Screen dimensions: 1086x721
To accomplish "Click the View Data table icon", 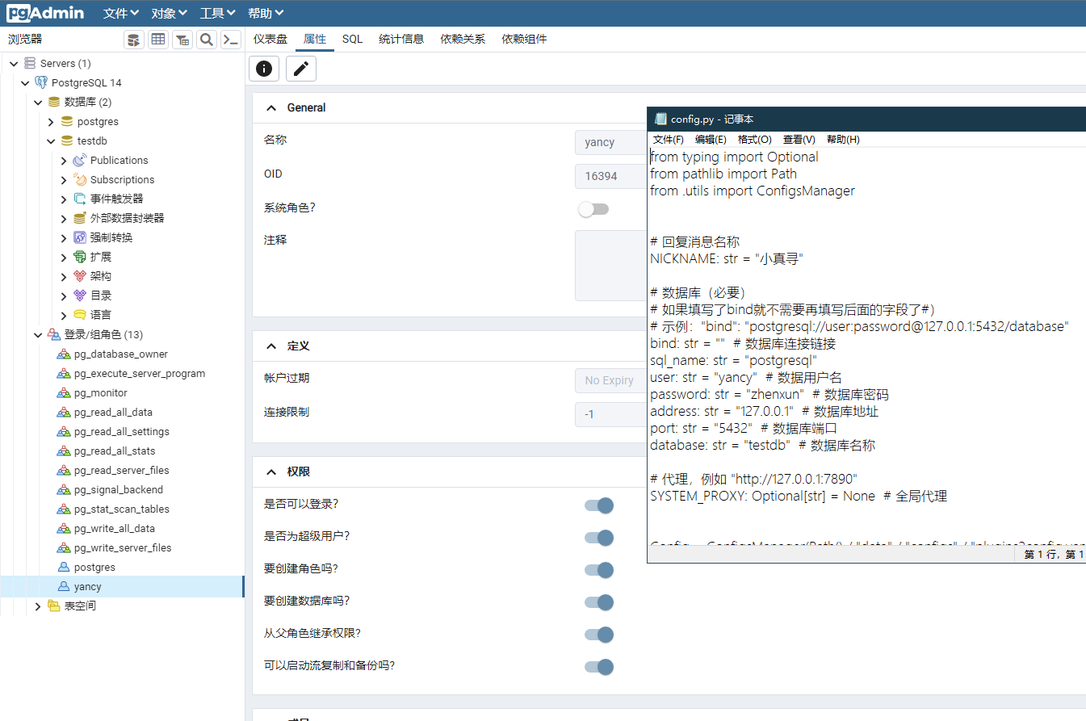I will 158,40.
